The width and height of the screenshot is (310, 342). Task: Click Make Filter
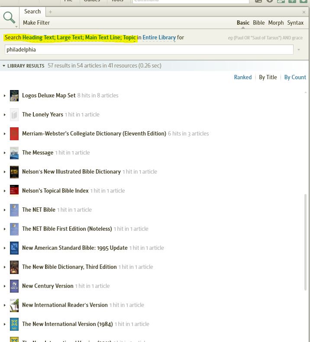coord(36,23)
